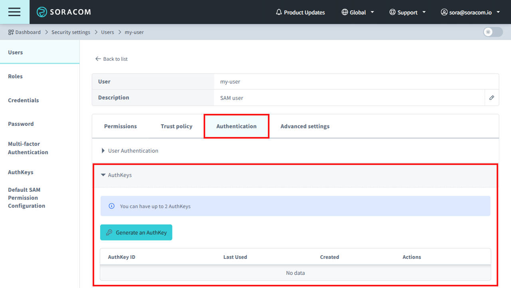The image size is (511, 288).
Task: Switch to the Advanced settings tab
Action: 305,126
